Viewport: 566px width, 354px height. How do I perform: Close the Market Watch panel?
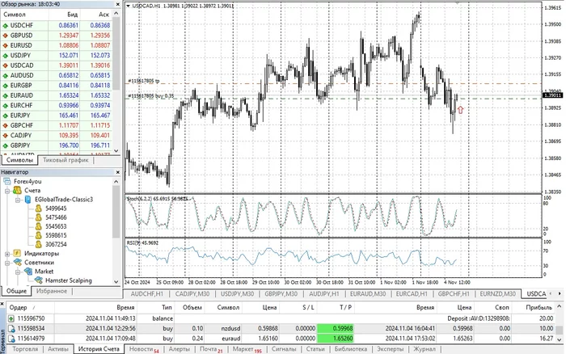pyautogui.click(x=117, y=4)
